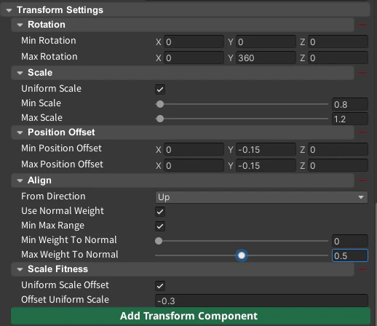Click the Min Scale slider handle

[x=160, y=104]
